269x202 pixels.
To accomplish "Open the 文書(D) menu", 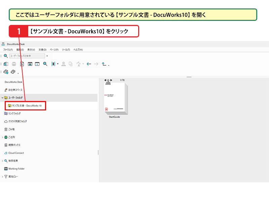I will click(43, 49).
